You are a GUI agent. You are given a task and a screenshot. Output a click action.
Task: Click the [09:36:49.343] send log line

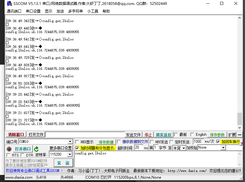[x=40, y=21]
